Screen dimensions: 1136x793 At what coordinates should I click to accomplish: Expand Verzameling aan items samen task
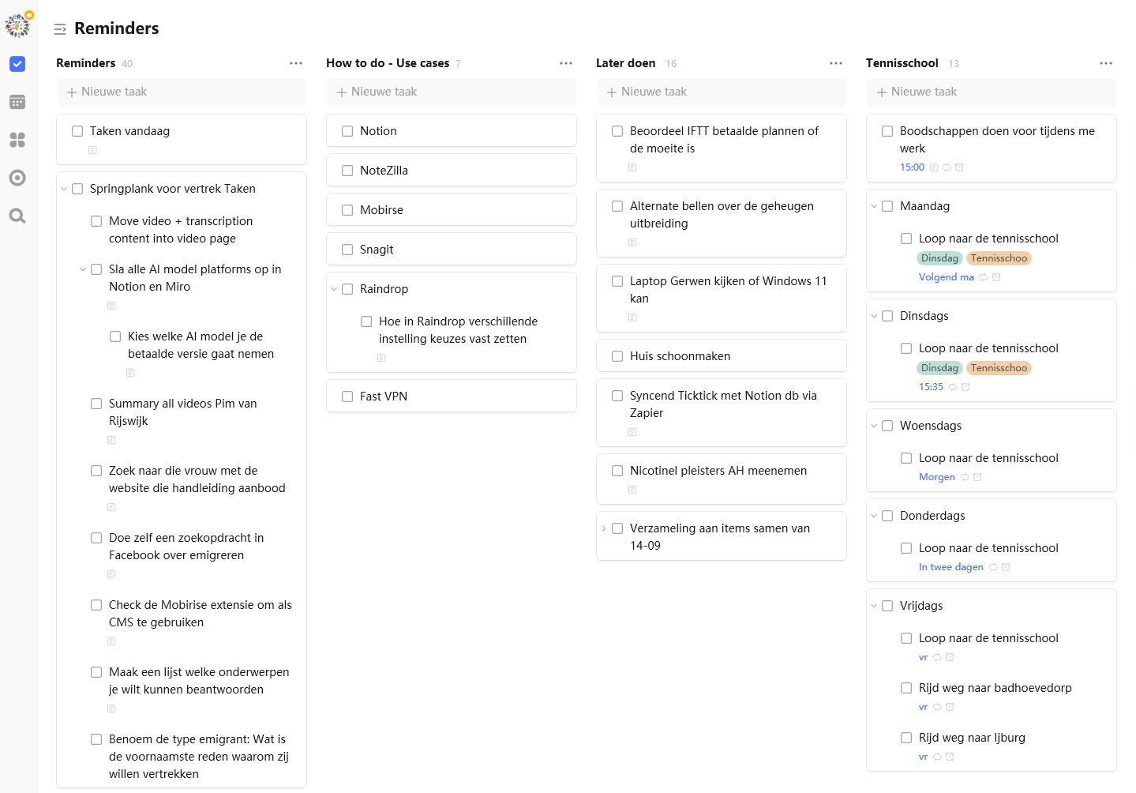[x=604, y=528]
